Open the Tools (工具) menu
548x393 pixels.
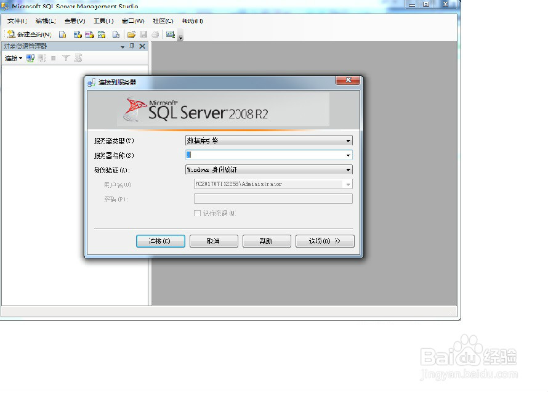point(104,21)
